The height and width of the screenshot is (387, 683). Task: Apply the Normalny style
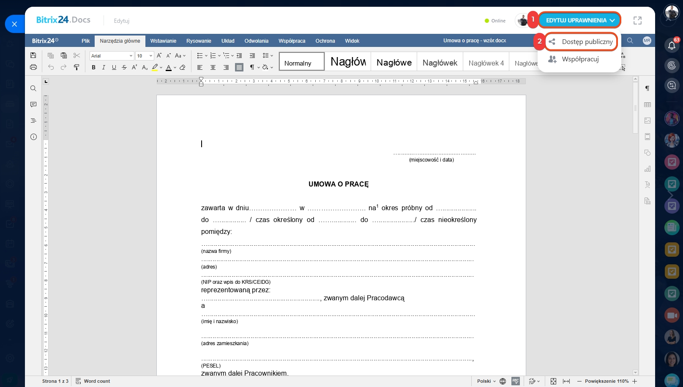[302, 61]
